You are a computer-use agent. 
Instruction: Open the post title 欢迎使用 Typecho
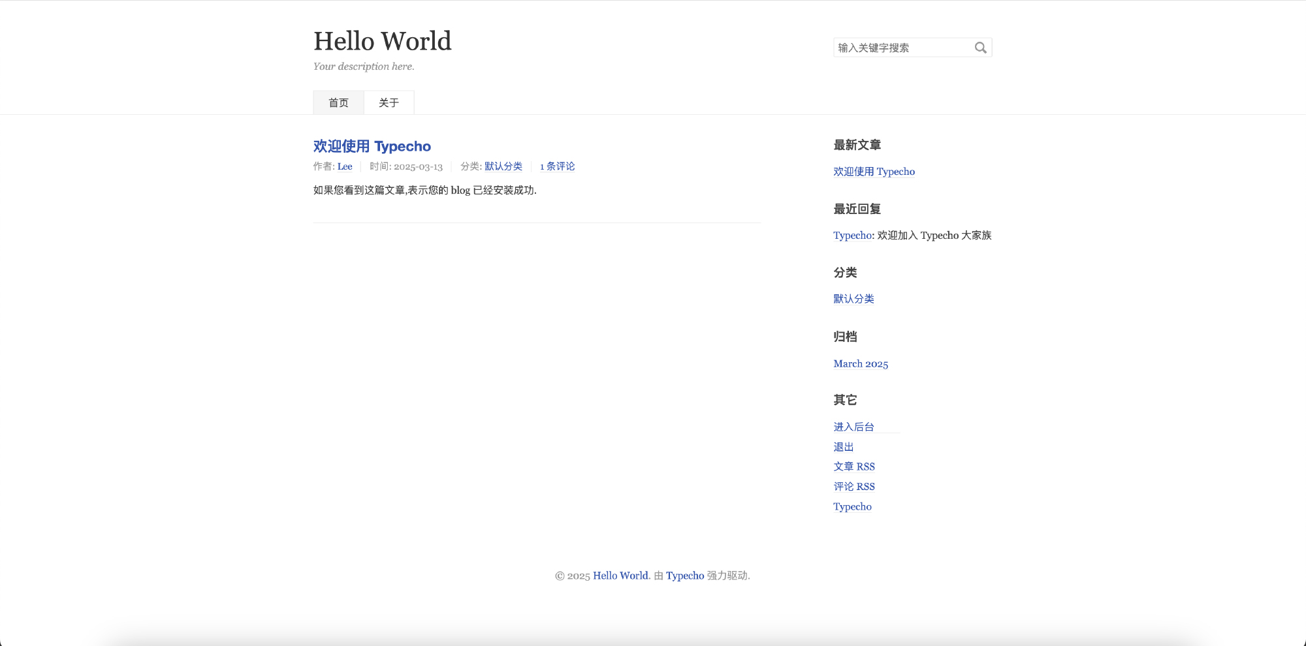(x=372, y=146)
